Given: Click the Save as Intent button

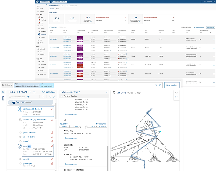Looking at the screenshot, I should pyautogui.click(x=172, y=85).
